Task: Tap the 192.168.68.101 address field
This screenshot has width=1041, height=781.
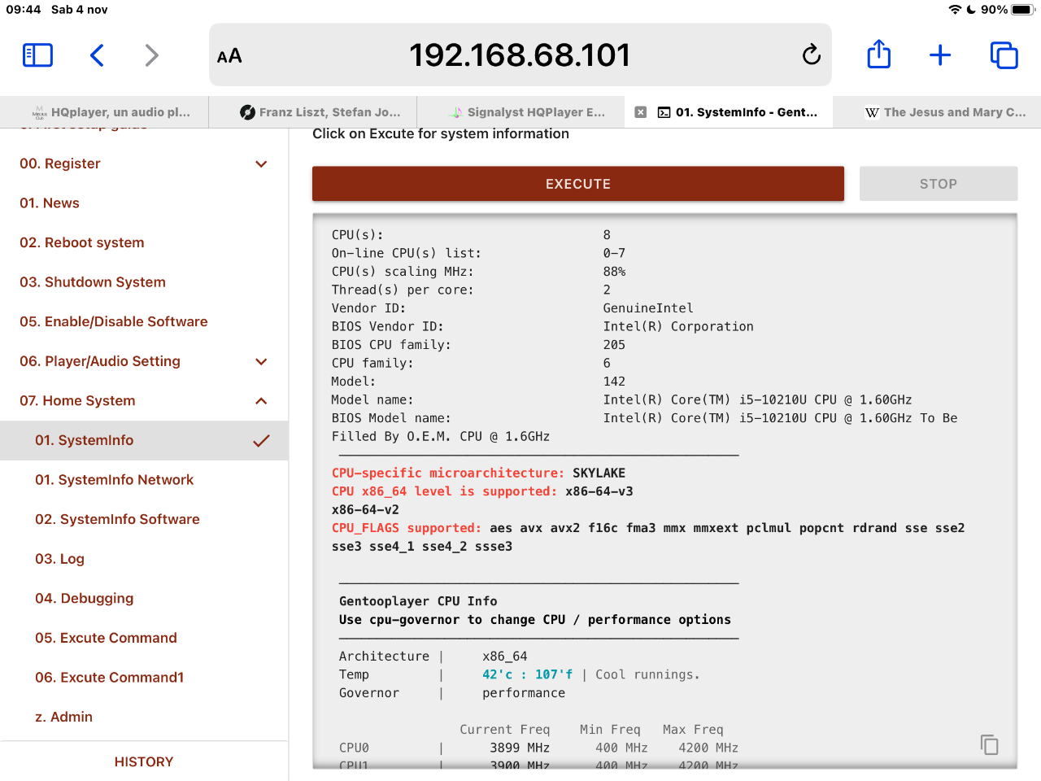Action: [520, 55]
